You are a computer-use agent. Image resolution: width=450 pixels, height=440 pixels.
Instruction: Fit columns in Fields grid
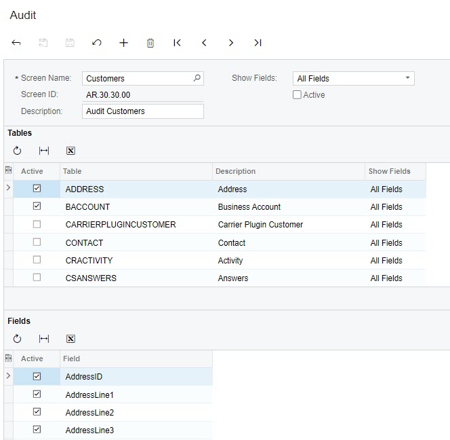44,339
